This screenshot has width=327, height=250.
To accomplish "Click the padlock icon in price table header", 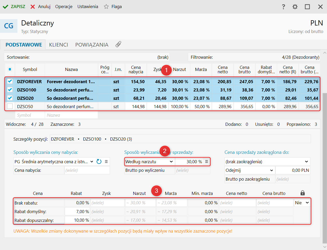I will pyautogui.click(x=302, y=193).
